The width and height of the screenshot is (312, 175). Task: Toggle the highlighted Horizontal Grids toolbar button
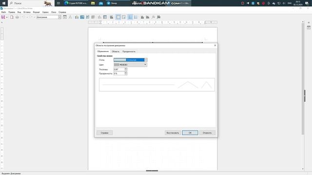[130, 17]
